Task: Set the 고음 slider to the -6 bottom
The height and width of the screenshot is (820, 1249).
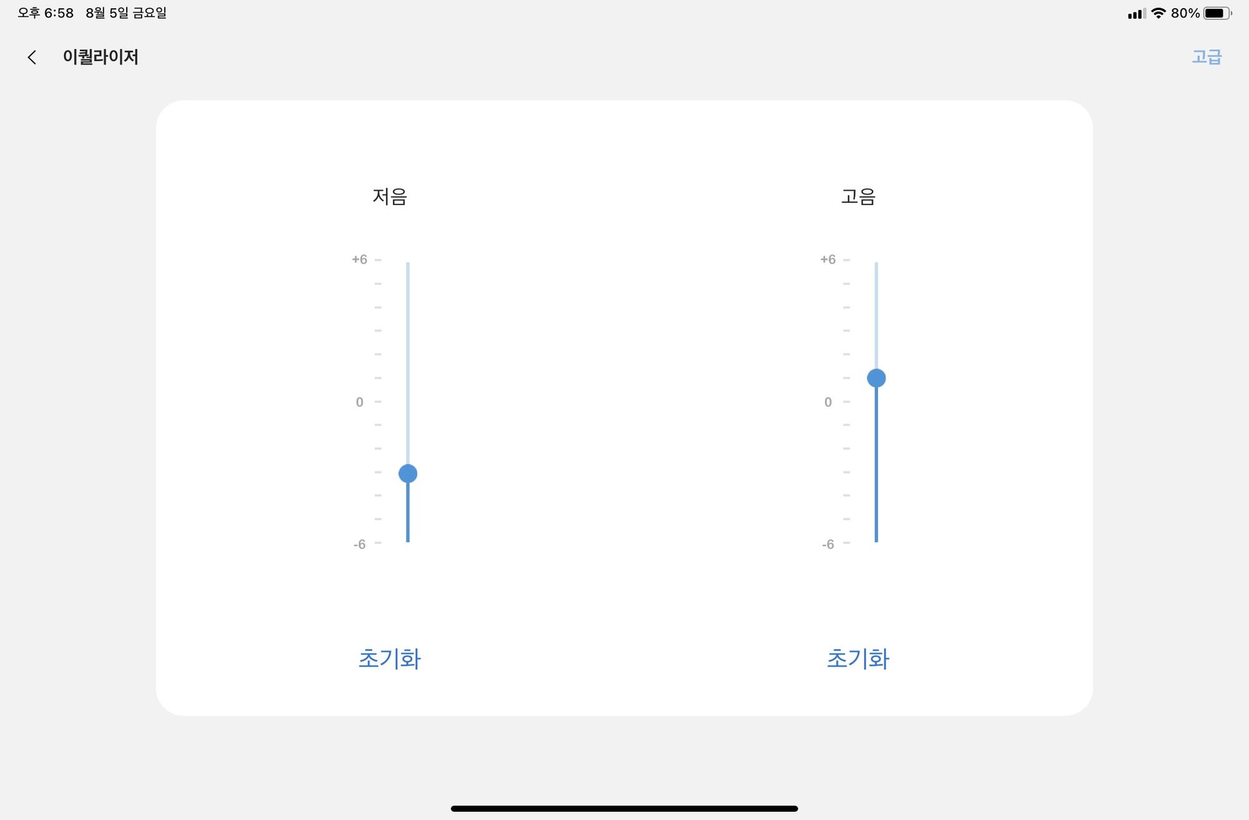Action: (876, 541)
